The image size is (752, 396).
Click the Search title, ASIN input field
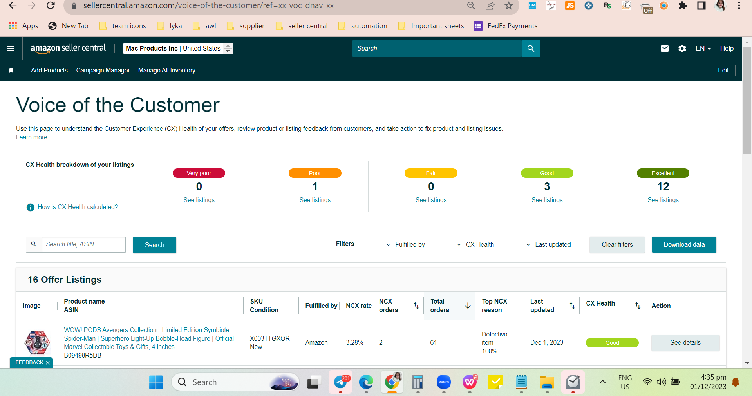83,244
